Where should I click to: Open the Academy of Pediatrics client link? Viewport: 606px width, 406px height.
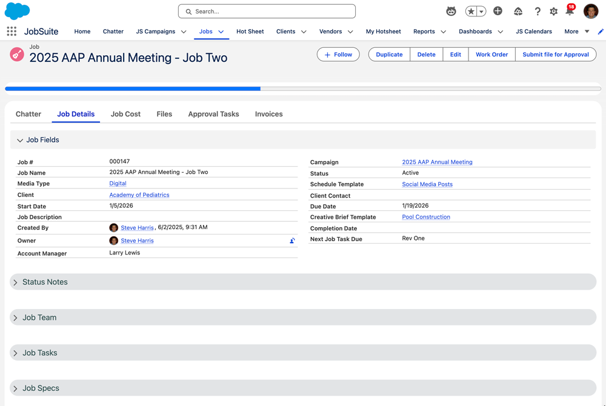139,195
